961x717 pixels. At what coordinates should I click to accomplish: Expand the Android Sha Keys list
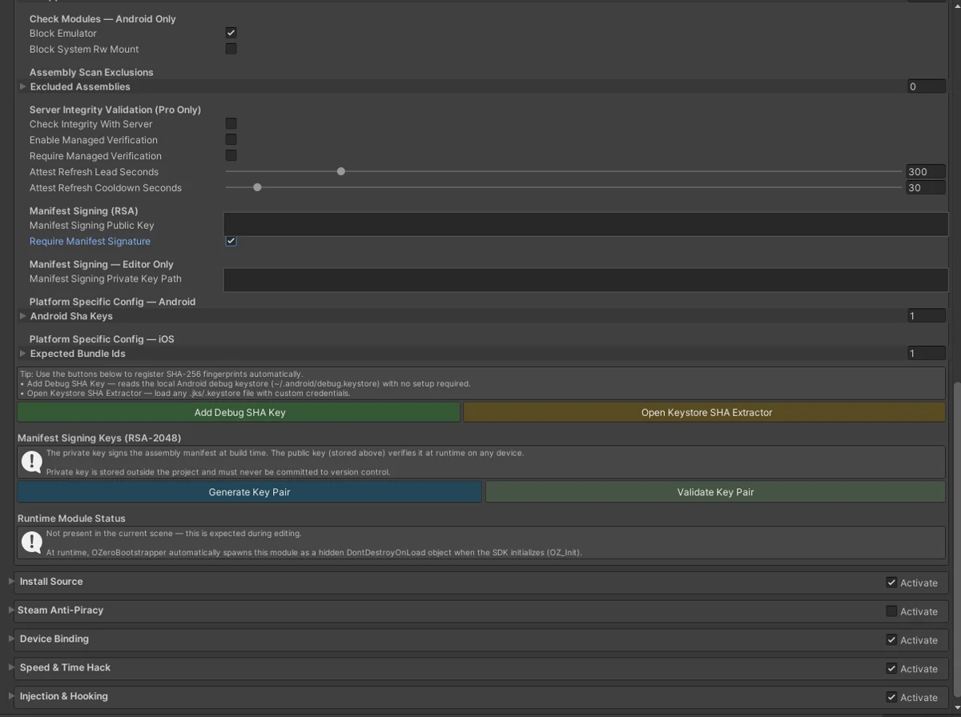coord(23,316)
